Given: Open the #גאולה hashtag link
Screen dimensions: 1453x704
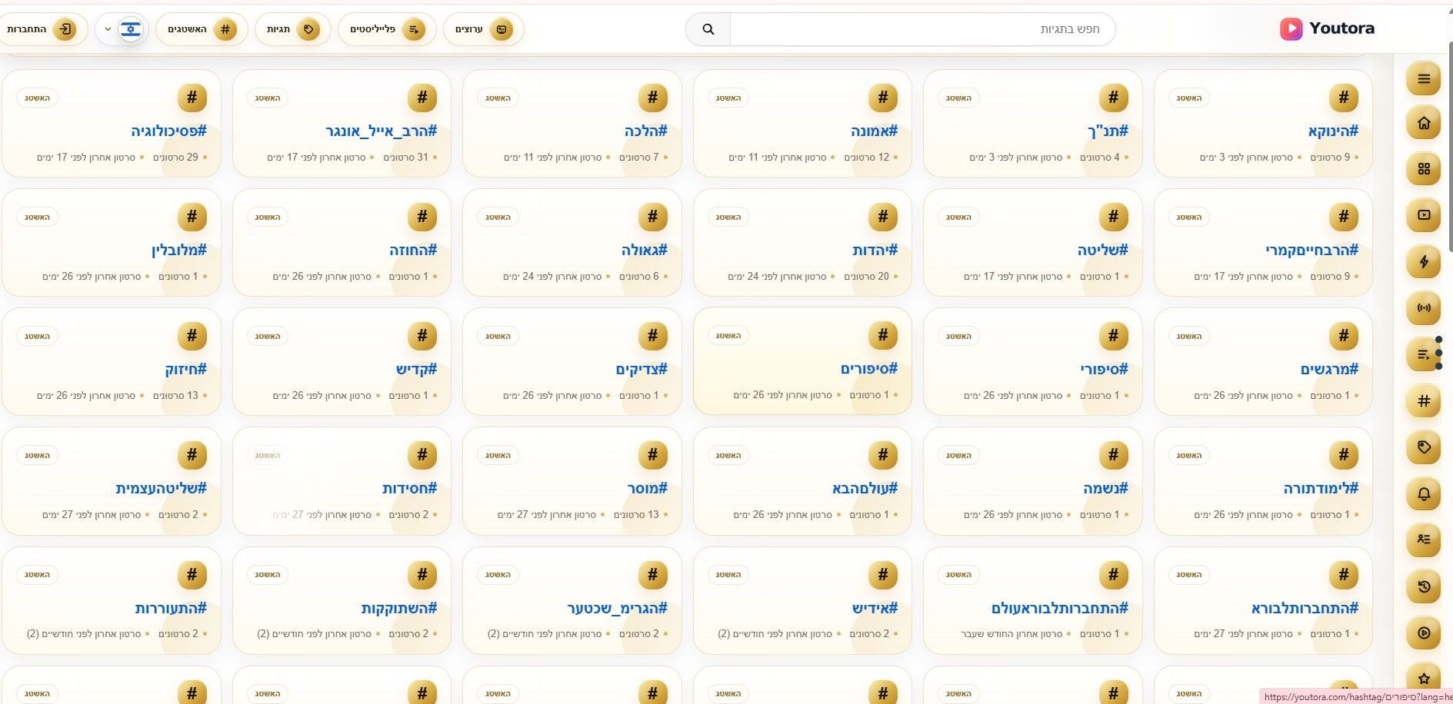Looking at the screenshot, I should coord(644,251).
